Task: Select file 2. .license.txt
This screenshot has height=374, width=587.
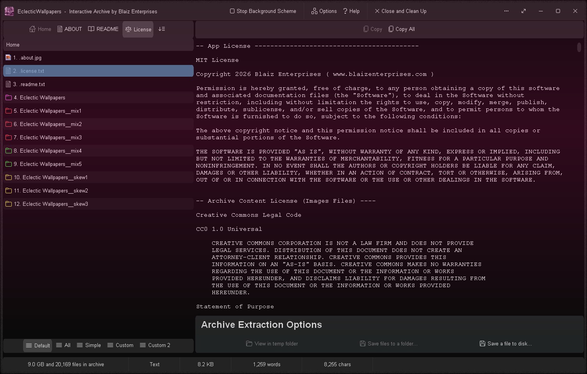Action: pyautogui.click(x=98, y=71)
